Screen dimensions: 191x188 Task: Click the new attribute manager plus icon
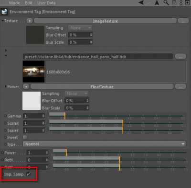[x=188, y=2]
